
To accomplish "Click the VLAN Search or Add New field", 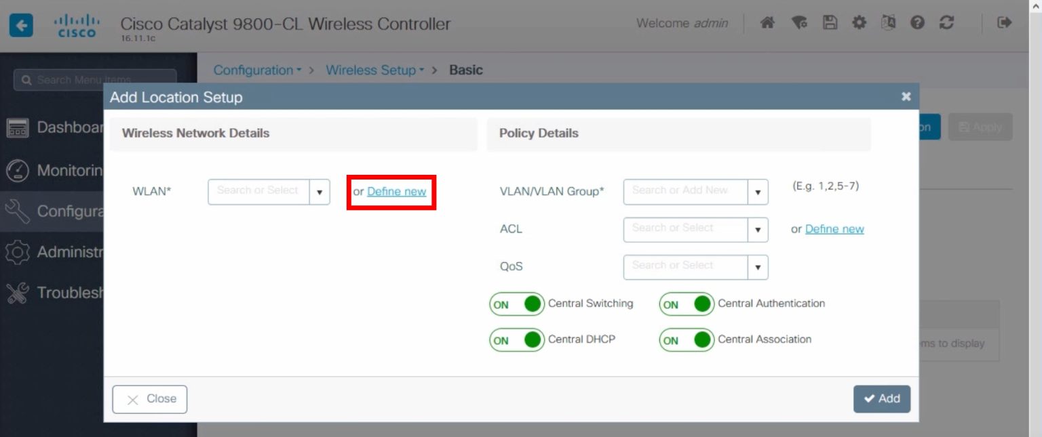I will (685, 192).
